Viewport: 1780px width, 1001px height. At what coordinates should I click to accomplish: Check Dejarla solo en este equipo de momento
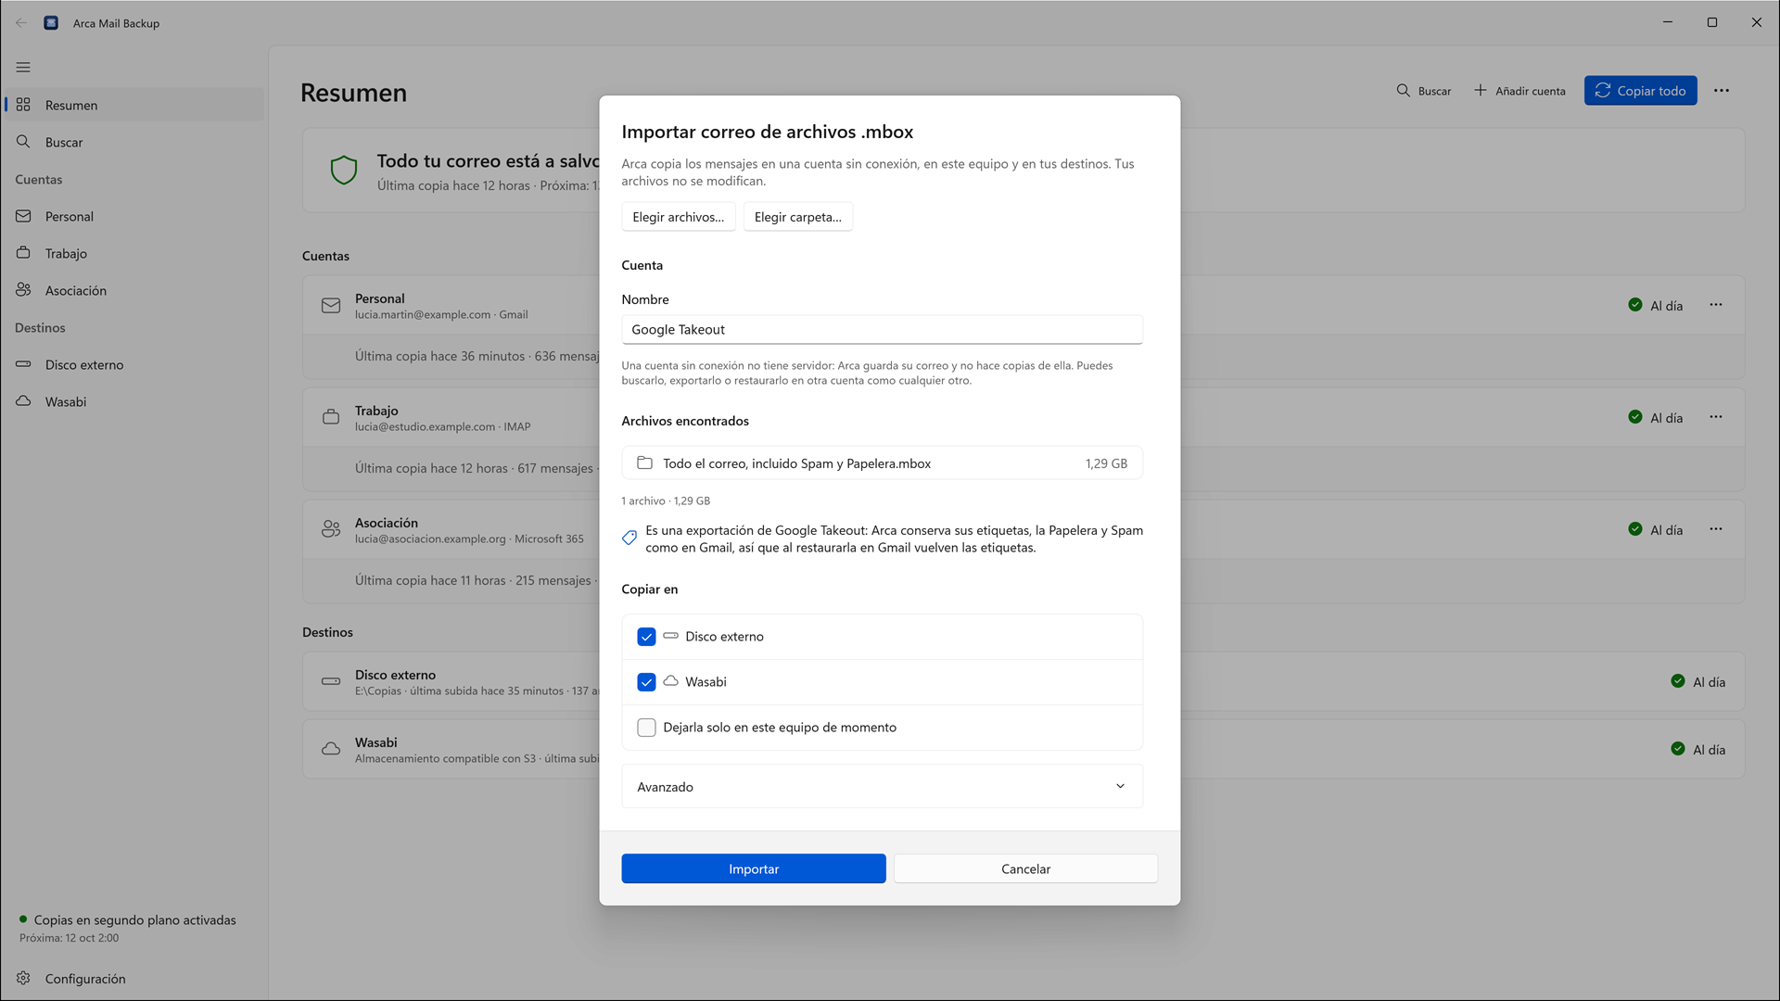point(646,728)
